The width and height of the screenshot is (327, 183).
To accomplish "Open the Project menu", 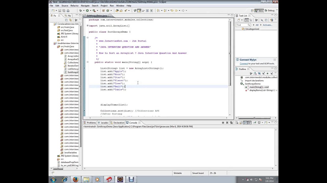I will tap(104, 6).
